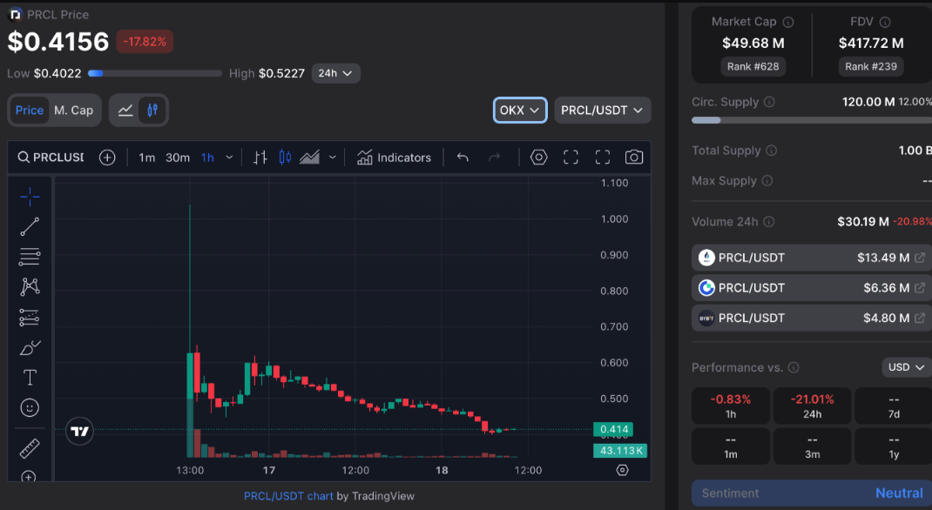Open the Fibonacci retracement tool
This screenshot has width=932, height=510.
pos(30,257)
